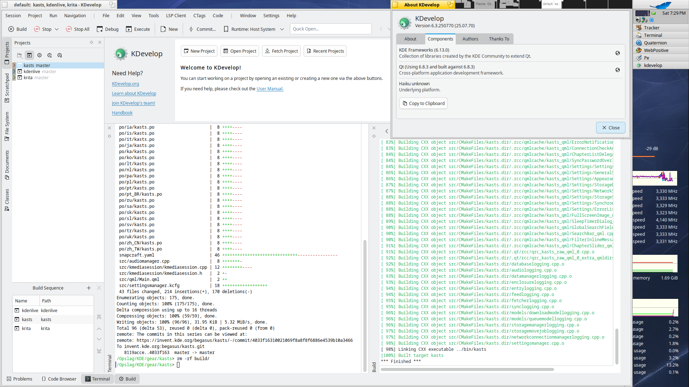
Task: Switch to the Authors tab in About KDevelop
Action: (x=470, y=39)
